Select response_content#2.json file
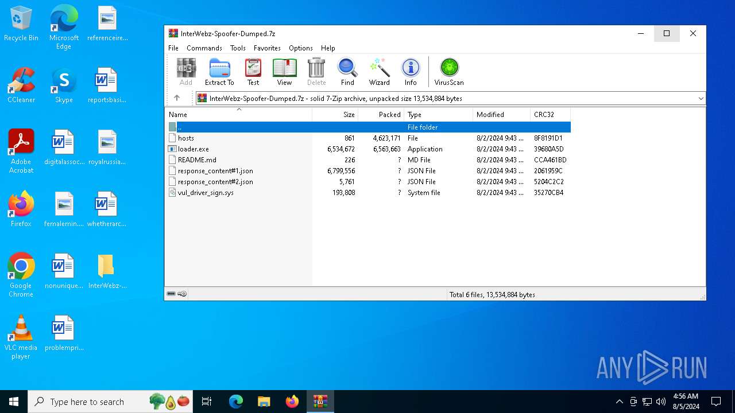Image resolution: width=735 pixels, height=413 pixels. point(368,181)
